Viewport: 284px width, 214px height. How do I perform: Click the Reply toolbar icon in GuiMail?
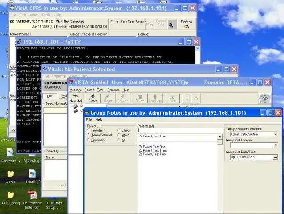click(x=108, y=98)
